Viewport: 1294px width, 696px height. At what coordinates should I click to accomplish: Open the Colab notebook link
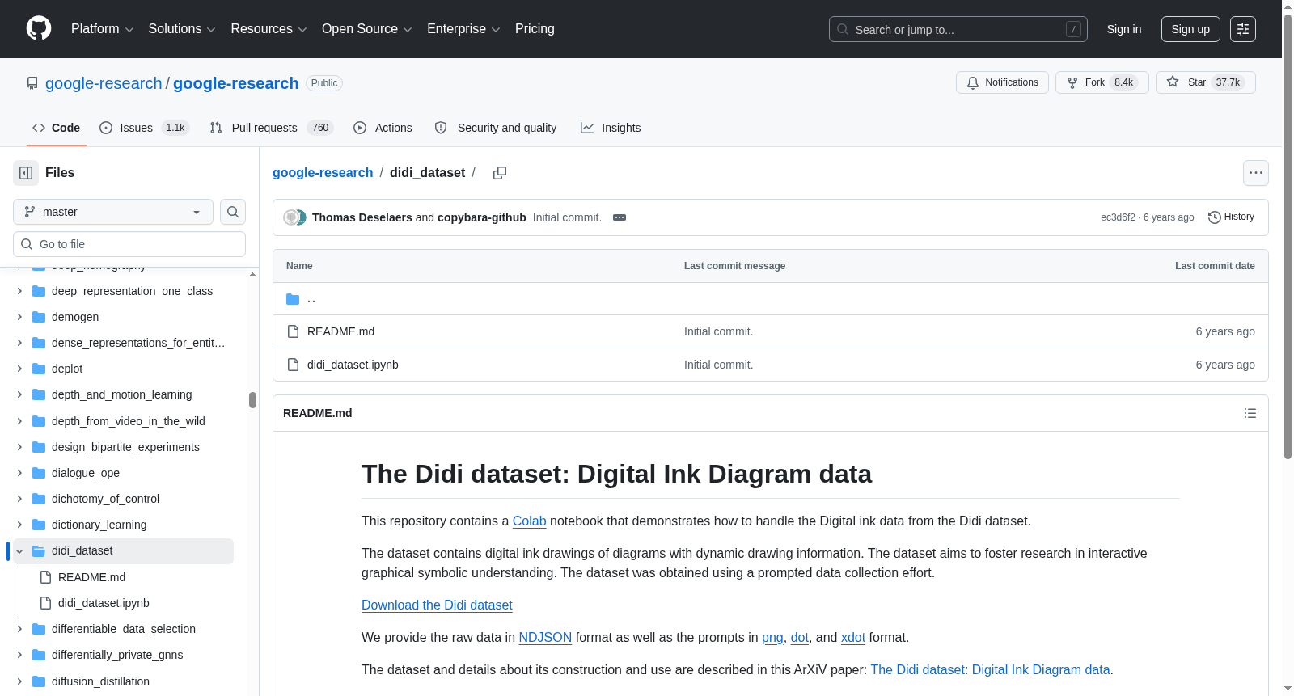tap(529, 521)
